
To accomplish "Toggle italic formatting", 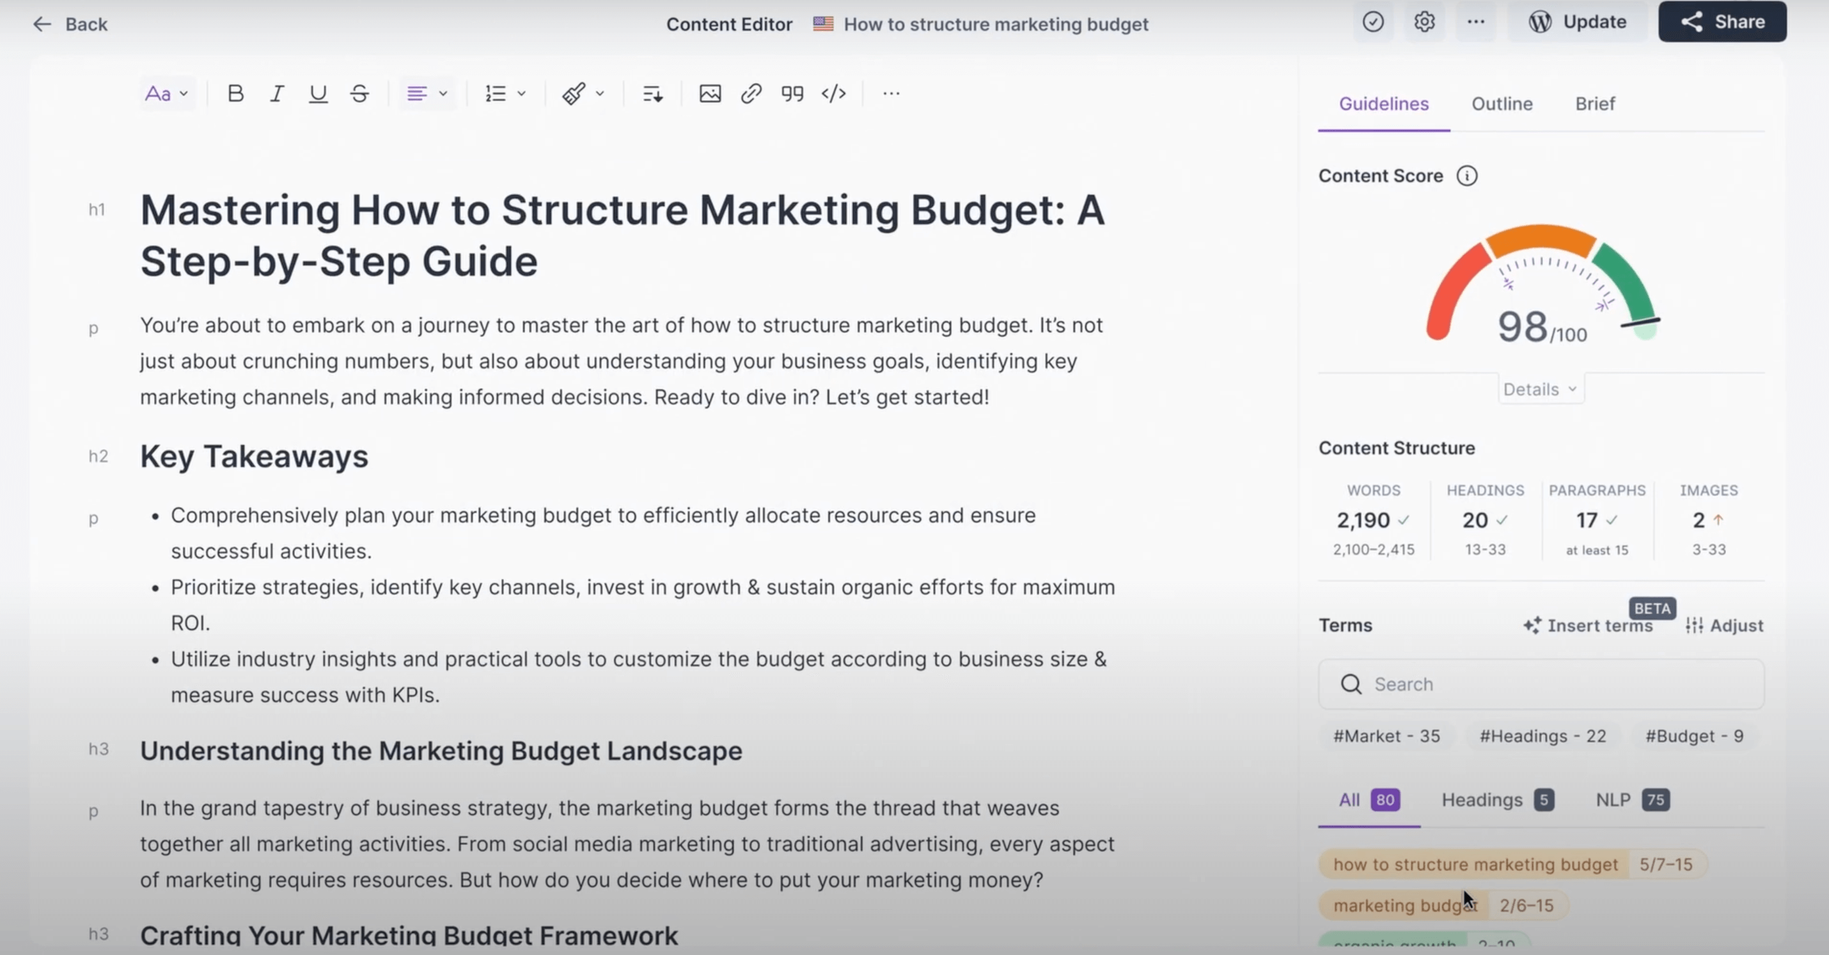I will click(277, 93).
